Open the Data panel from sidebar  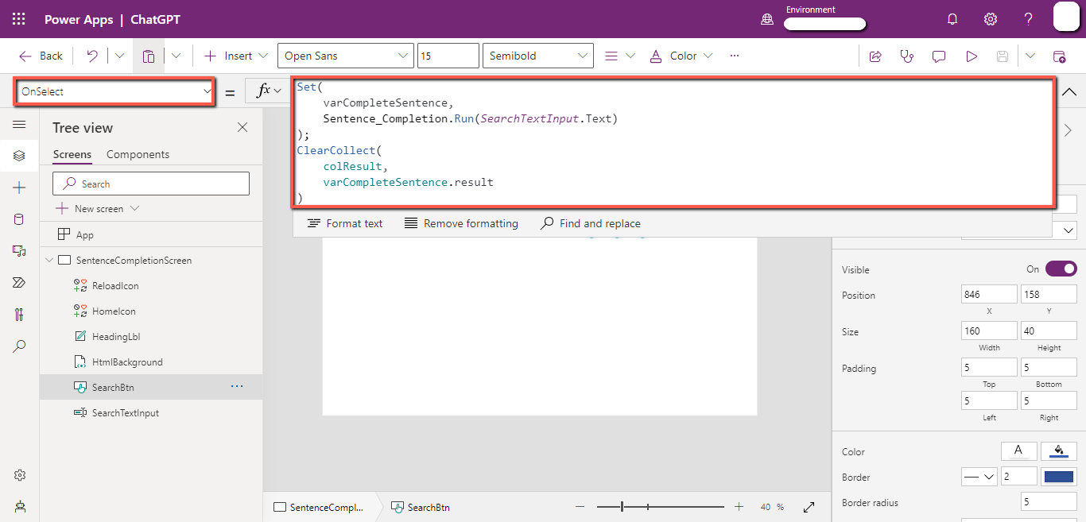(19, 218)
